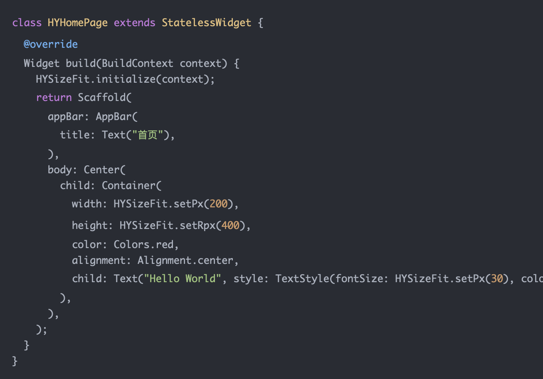Click the TextStyle constructor
This screenshot has height=379, width=543.
tap(303, 278)
